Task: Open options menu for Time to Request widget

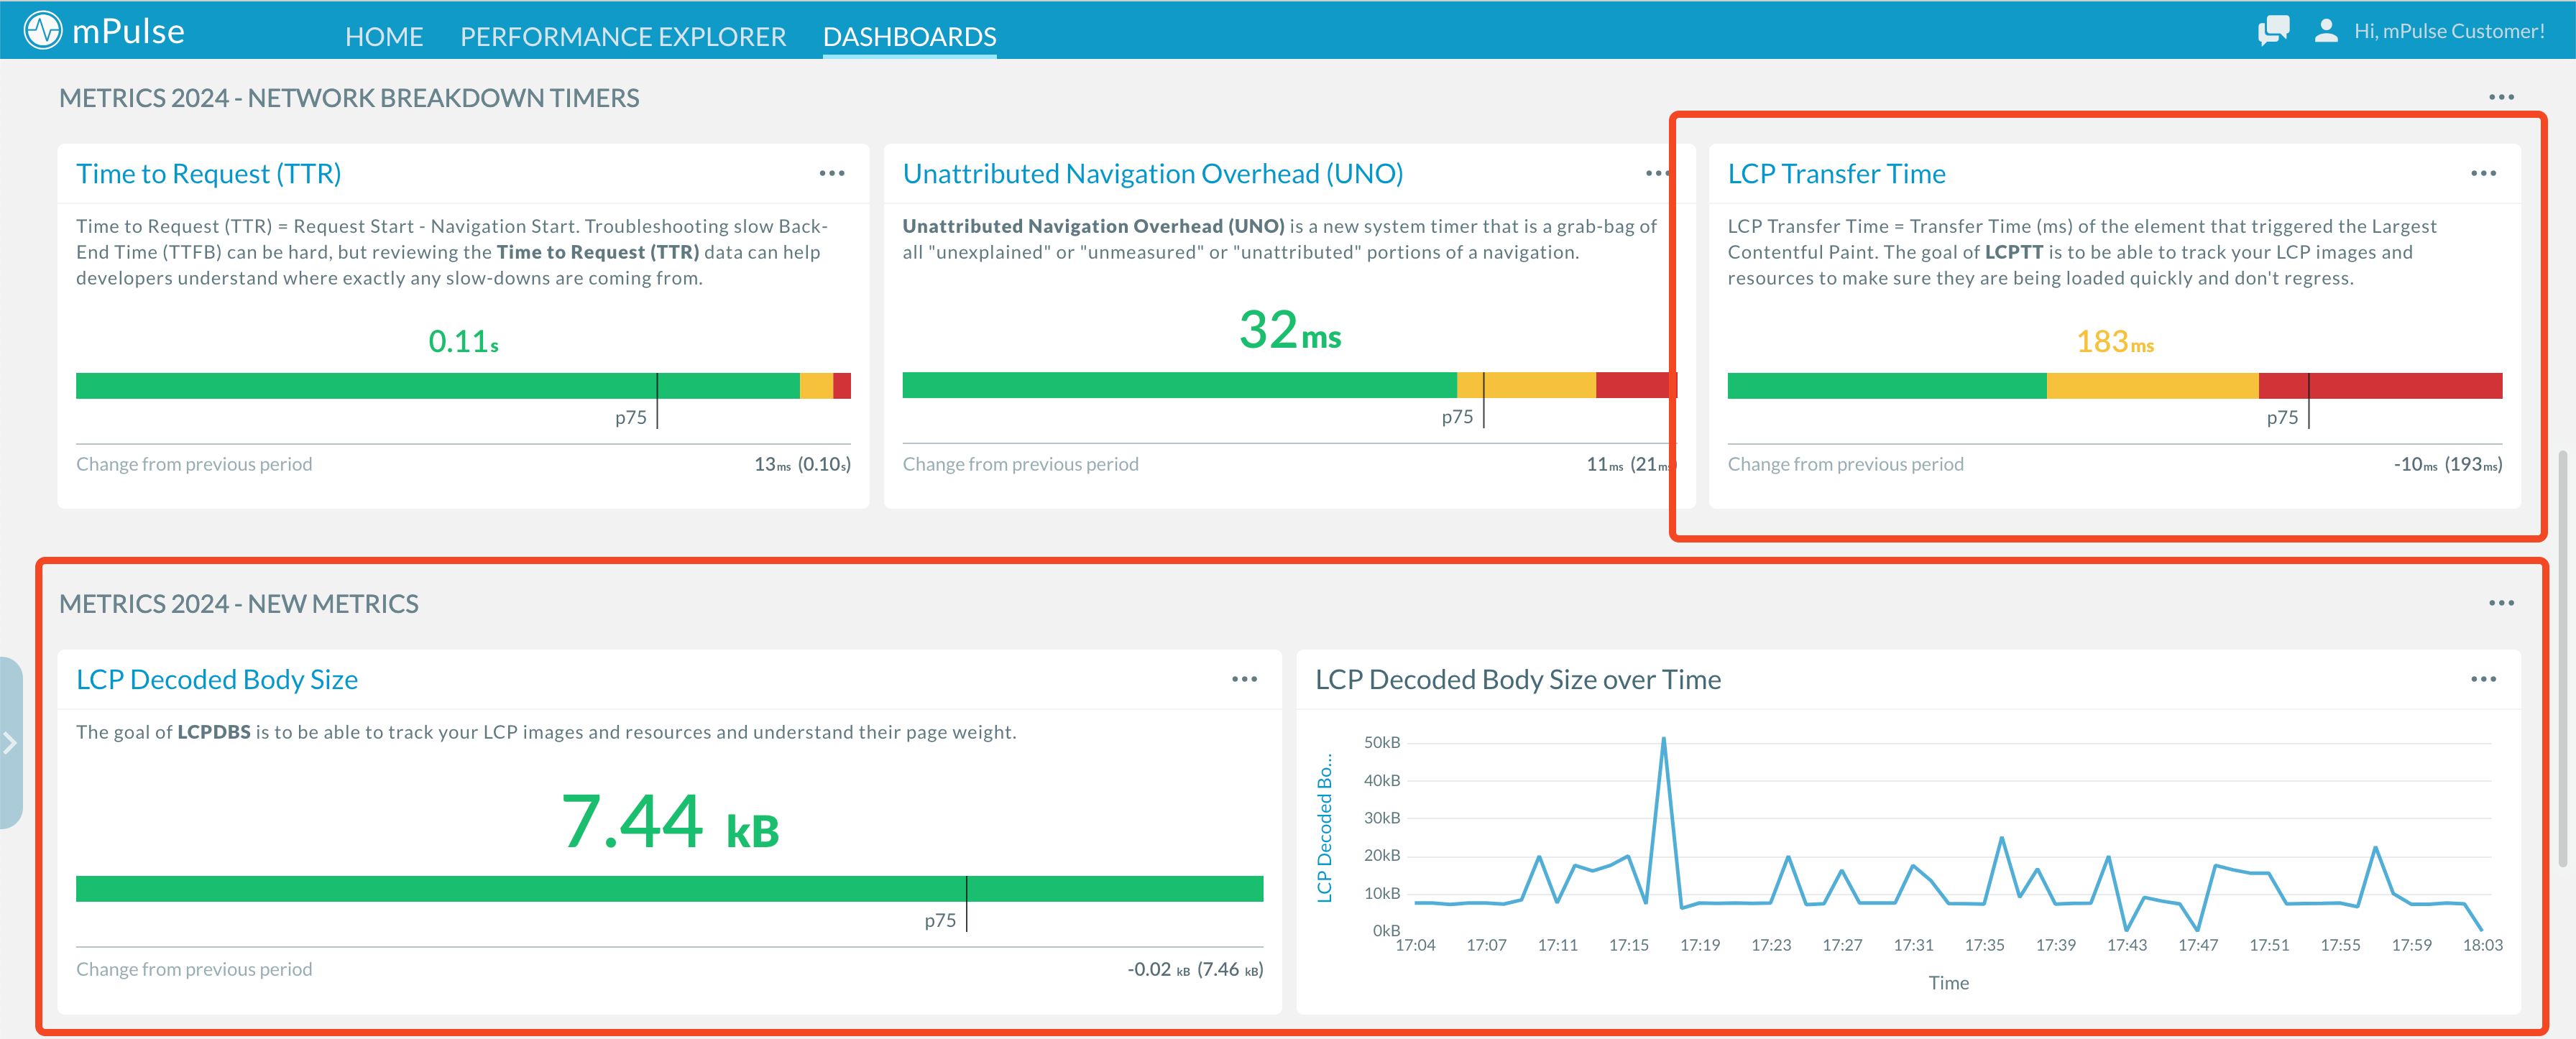Action: pyautogui.click(x=832, y=173)
